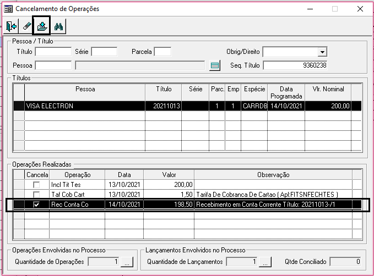Click the Observação column header
Viewport: 374px width, 276px height.
(x=273, y=175)
